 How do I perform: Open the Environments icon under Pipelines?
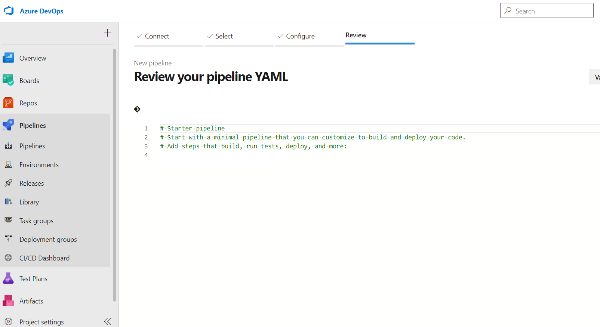(x=8, y=164)
